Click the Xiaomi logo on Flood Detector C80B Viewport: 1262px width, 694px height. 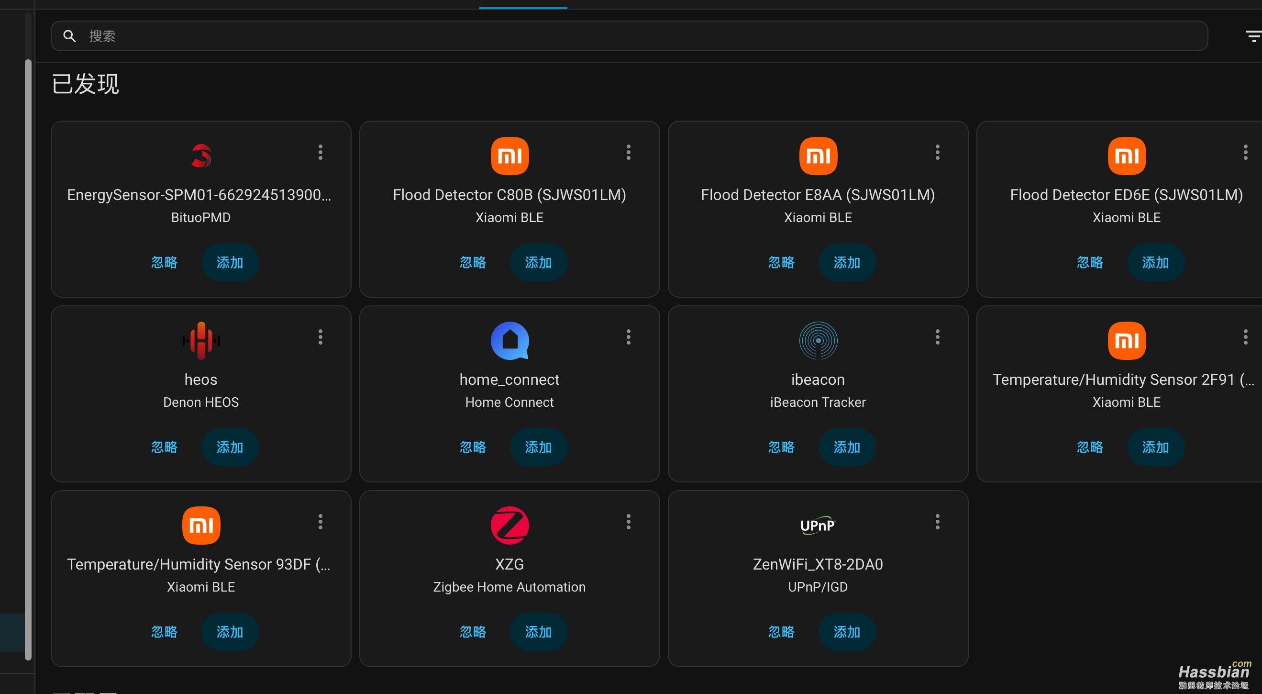point(509,156)
